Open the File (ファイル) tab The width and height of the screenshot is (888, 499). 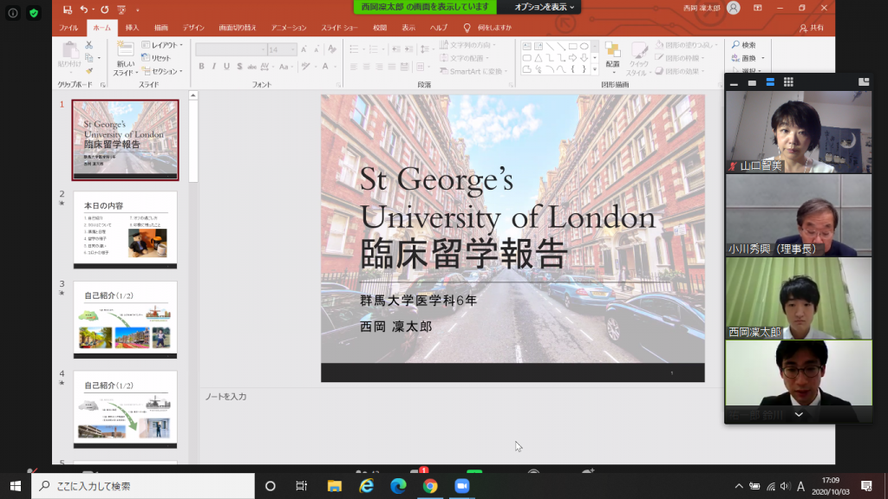point(69,28)
